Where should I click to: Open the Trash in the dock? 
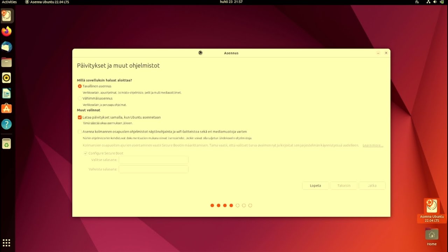point(7,143)
